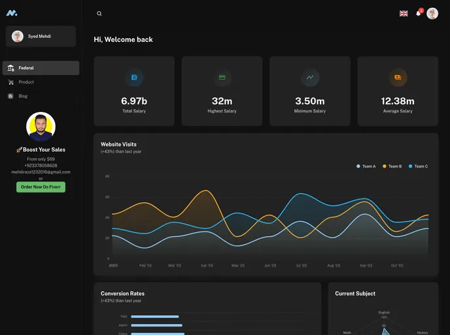Screen dimensions: 450x335
Task: Click the Syed Mehdi profile card
Action: (x=41, y=37)
